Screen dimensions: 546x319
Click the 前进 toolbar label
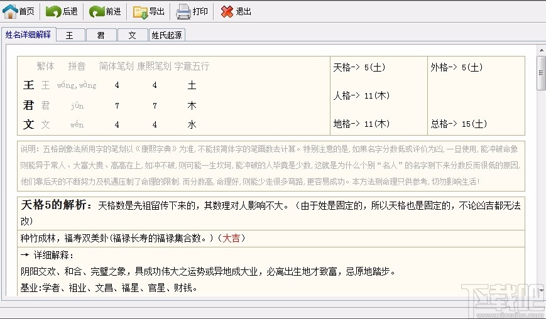click(113, 11)
